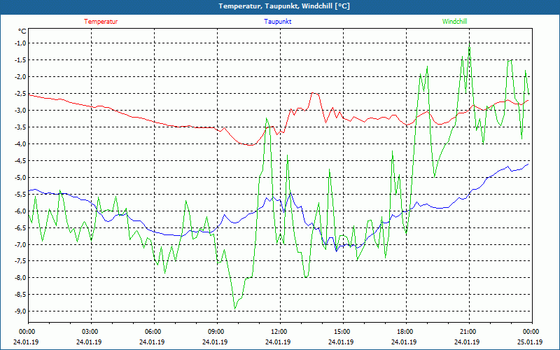Image resolution: width=560 pixels, height=350 pixels.
Task: Click the 09:00 time axis label
Action: tap(216, 332)
